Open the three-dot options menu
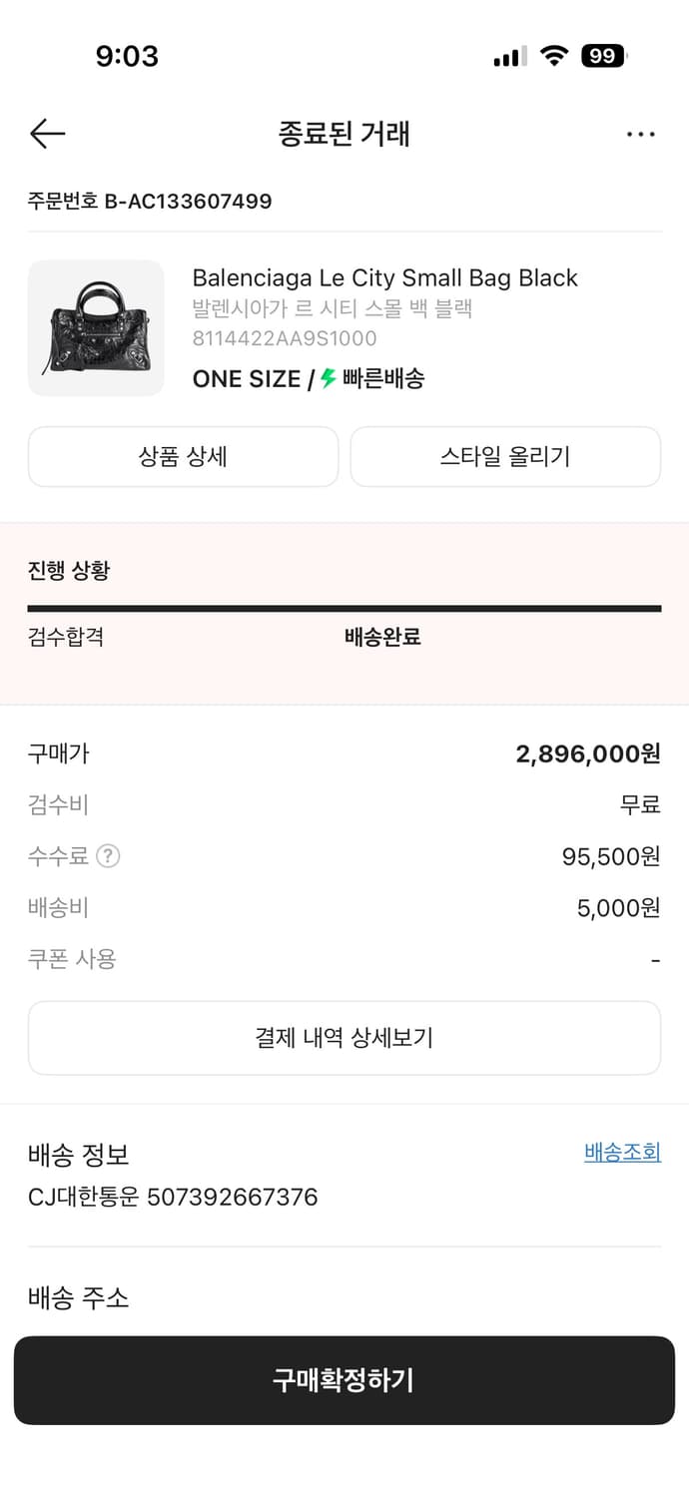Screen dimensions: 689x1497 coord(640,133)
